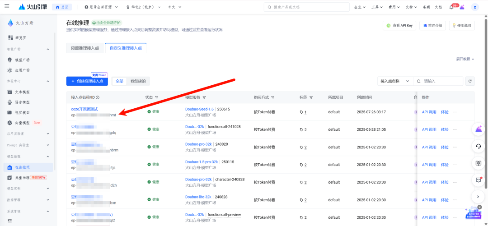This screenshot has height=226, width=488.
Task: Click the 请输入 endpoint search field
Action: click(438, 81)
